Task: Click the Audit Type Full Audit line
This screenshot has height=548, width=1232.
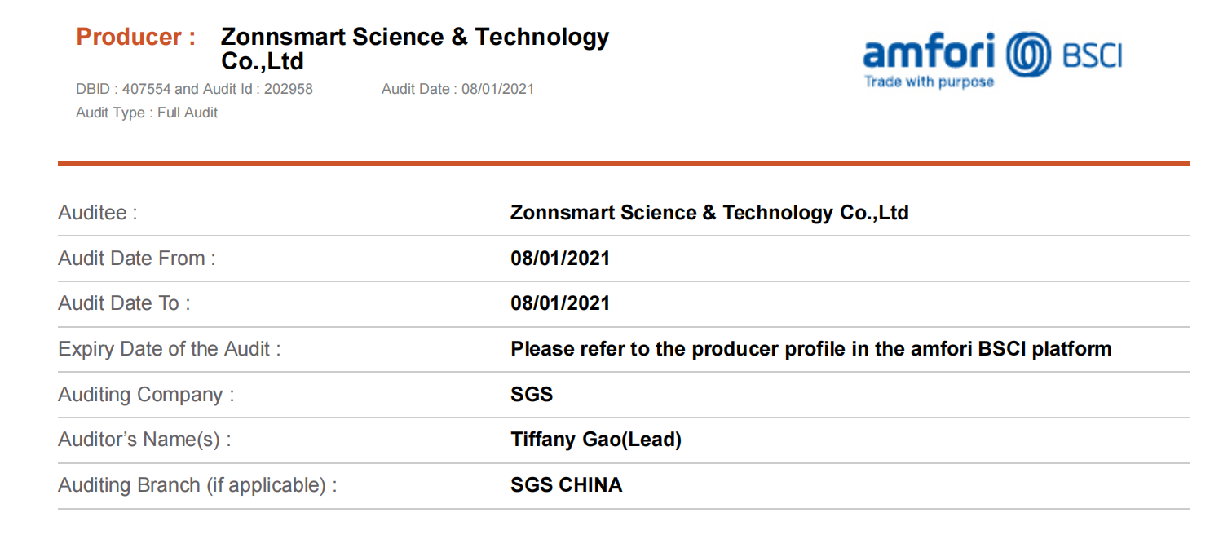Action: coord(147,113)
